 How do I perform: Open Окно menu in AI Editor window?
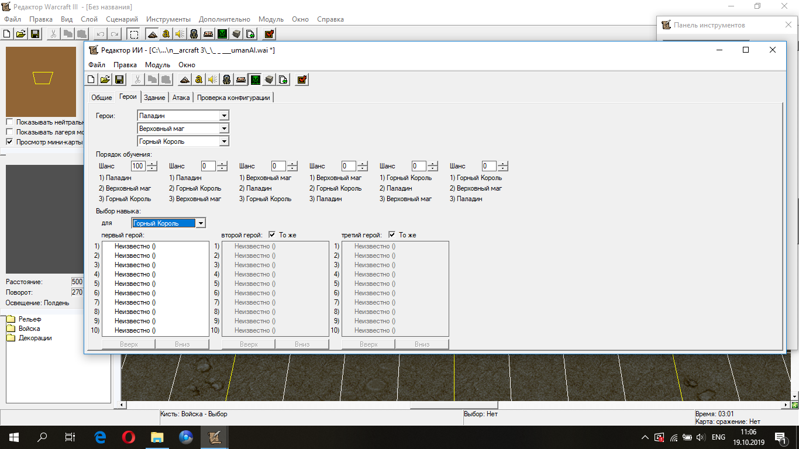pos(187,65)
